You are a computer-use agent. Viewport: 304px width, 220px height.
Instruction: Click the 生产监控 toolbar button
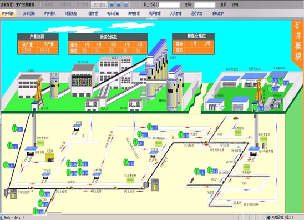click(x=99, y=4)
